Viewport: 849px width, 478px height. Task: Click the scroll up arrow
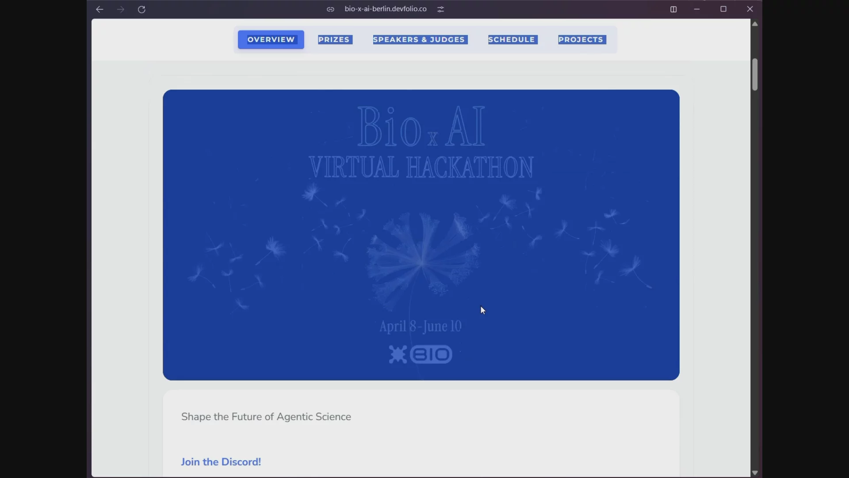tap(755, 24)
